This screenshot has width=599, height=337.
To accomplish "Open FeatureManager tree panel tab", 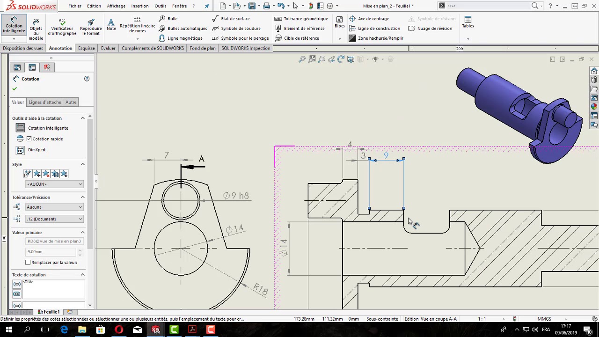I will [17, 67].
